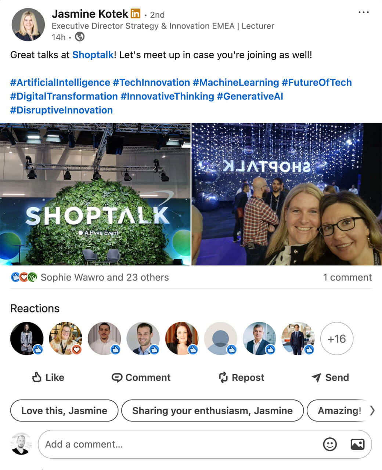The width and height of the screenshot is (382, 470).
Task: Open the Shoptalk stage photo with green wall
Action: click(95, 194)
